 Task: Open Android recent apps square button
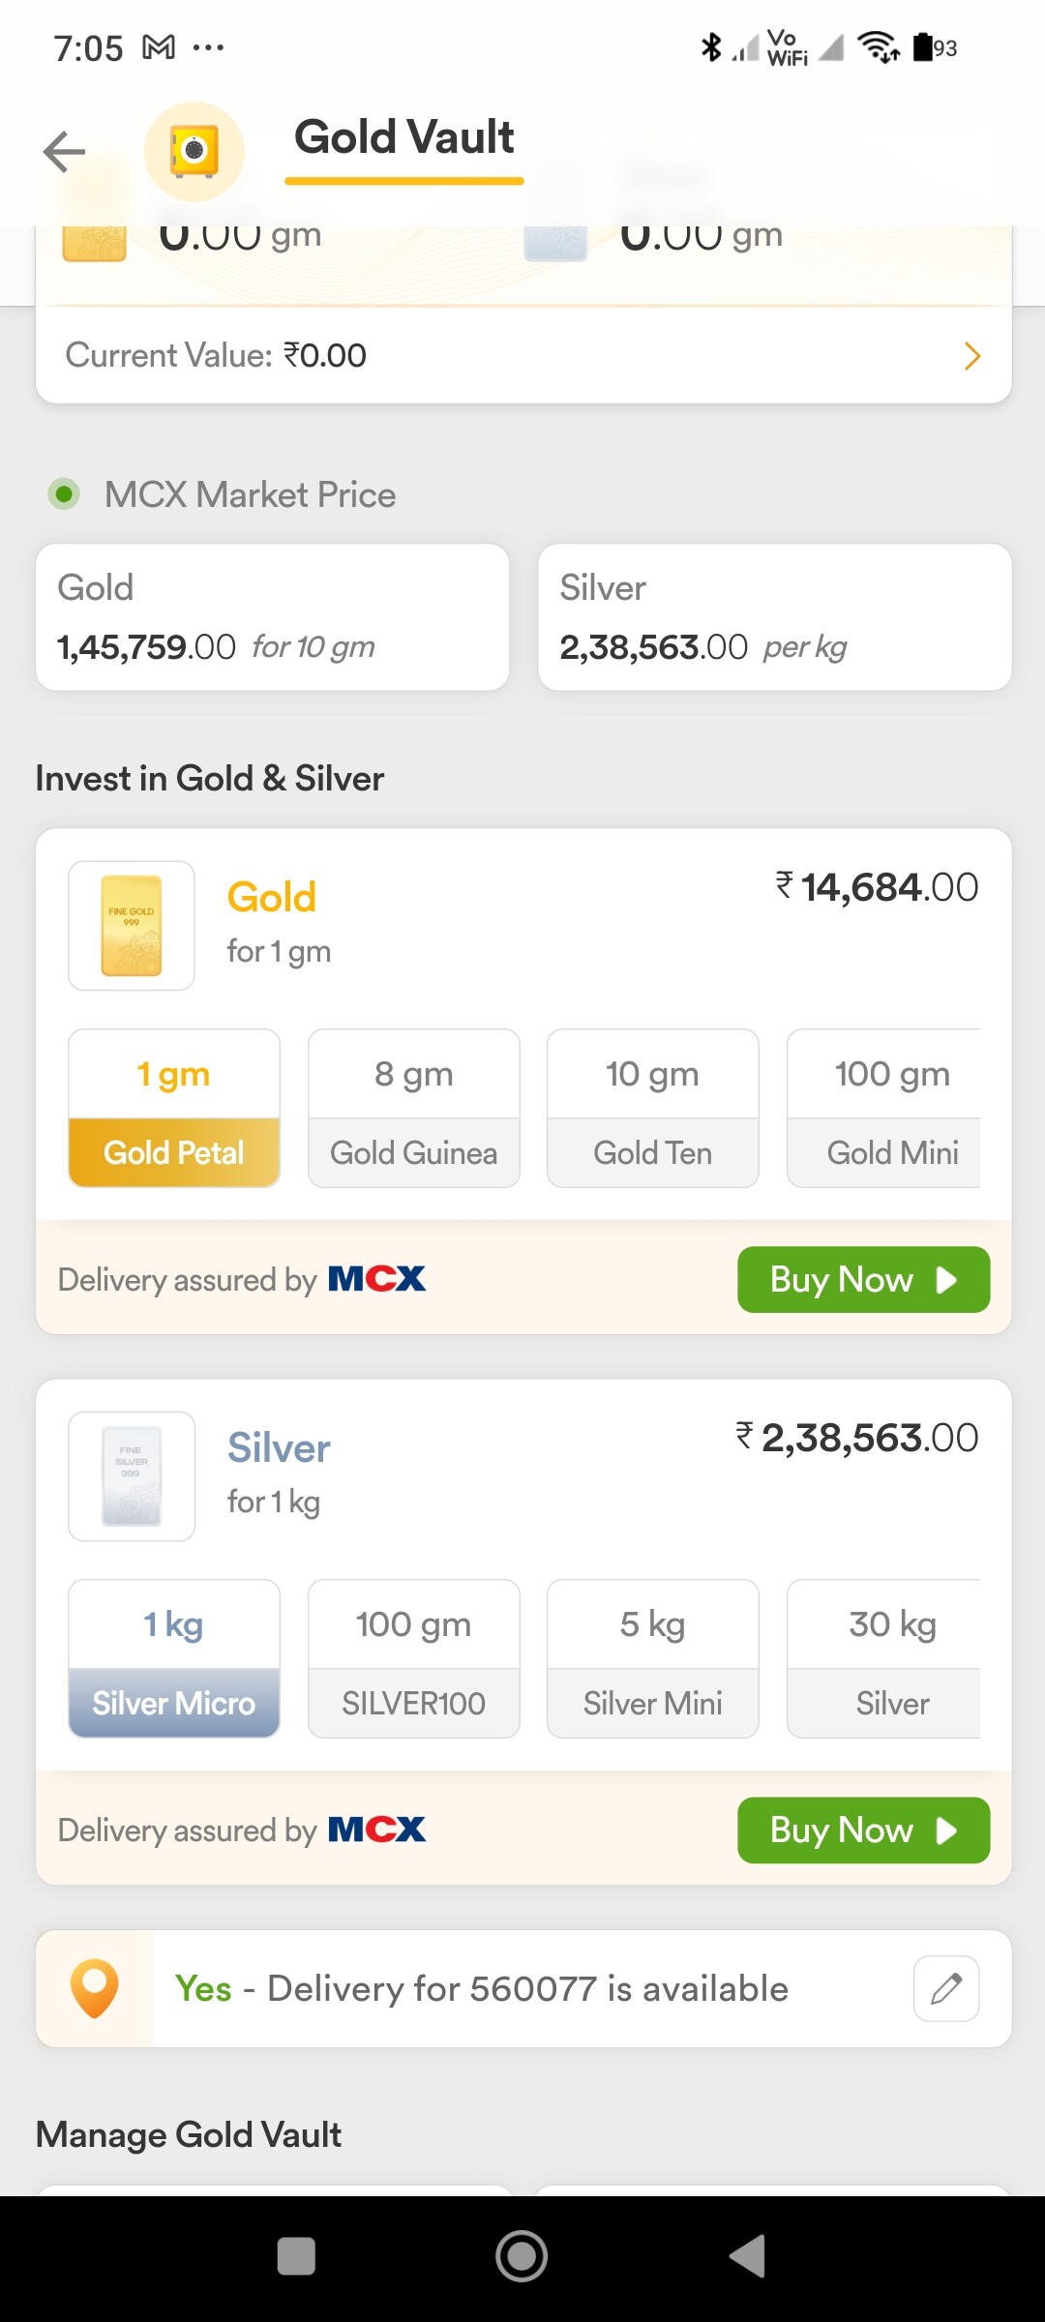[x=296, y=2256]
